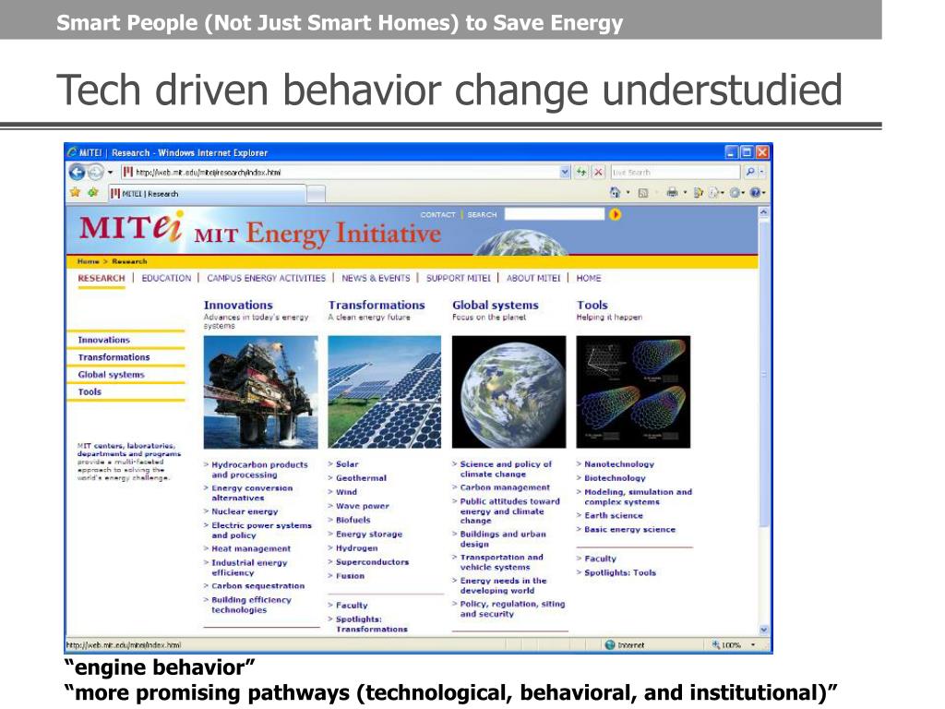945x709 pixels.
Task: Select Tools in the left sidebar
Action: click(x=90, y=391)
